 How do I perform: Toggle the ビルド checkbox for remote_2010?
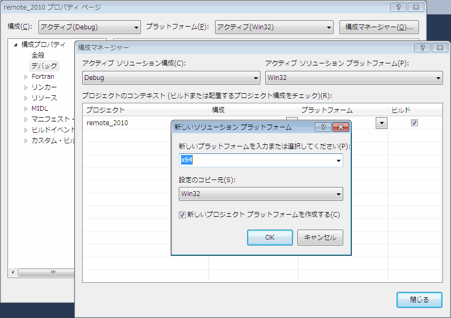(414, 123)
